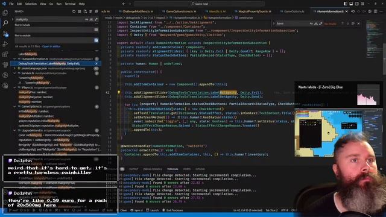Toggle exclude settings in files to exclude

[96, 40]
